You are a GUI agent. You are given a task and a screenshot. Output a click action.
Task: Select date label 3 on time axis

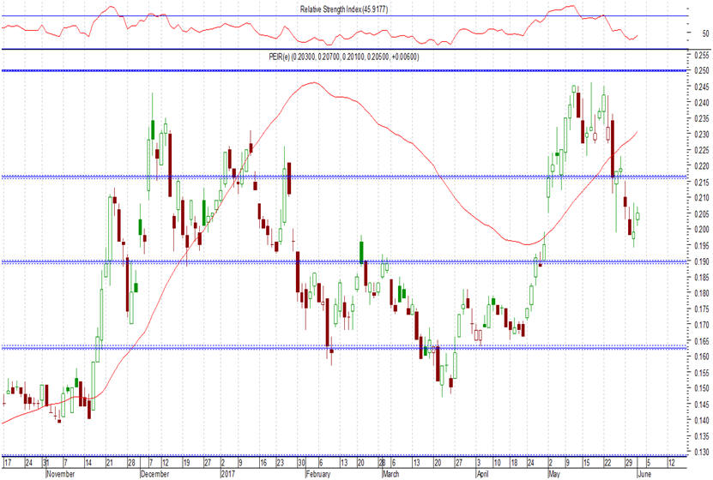[479, 463]
